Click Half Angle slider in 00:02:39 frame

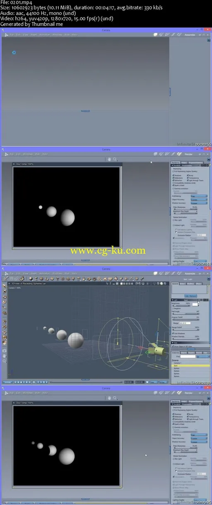186,314
